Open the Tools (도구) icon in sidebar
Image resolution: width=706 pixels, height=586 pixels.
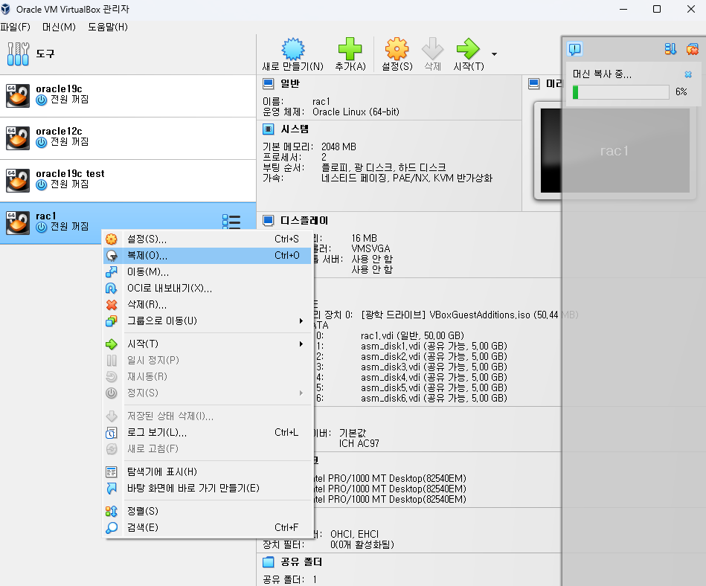click(x=18, y=54)
